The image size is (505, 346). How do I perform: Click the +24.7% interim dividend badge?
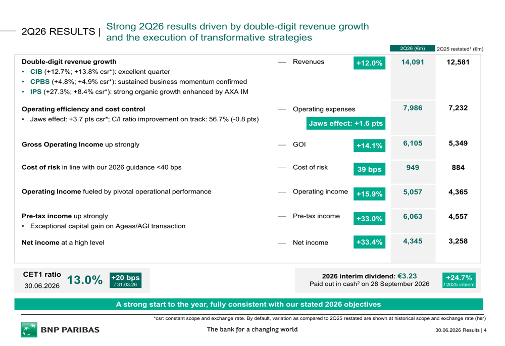click(459, 280)
